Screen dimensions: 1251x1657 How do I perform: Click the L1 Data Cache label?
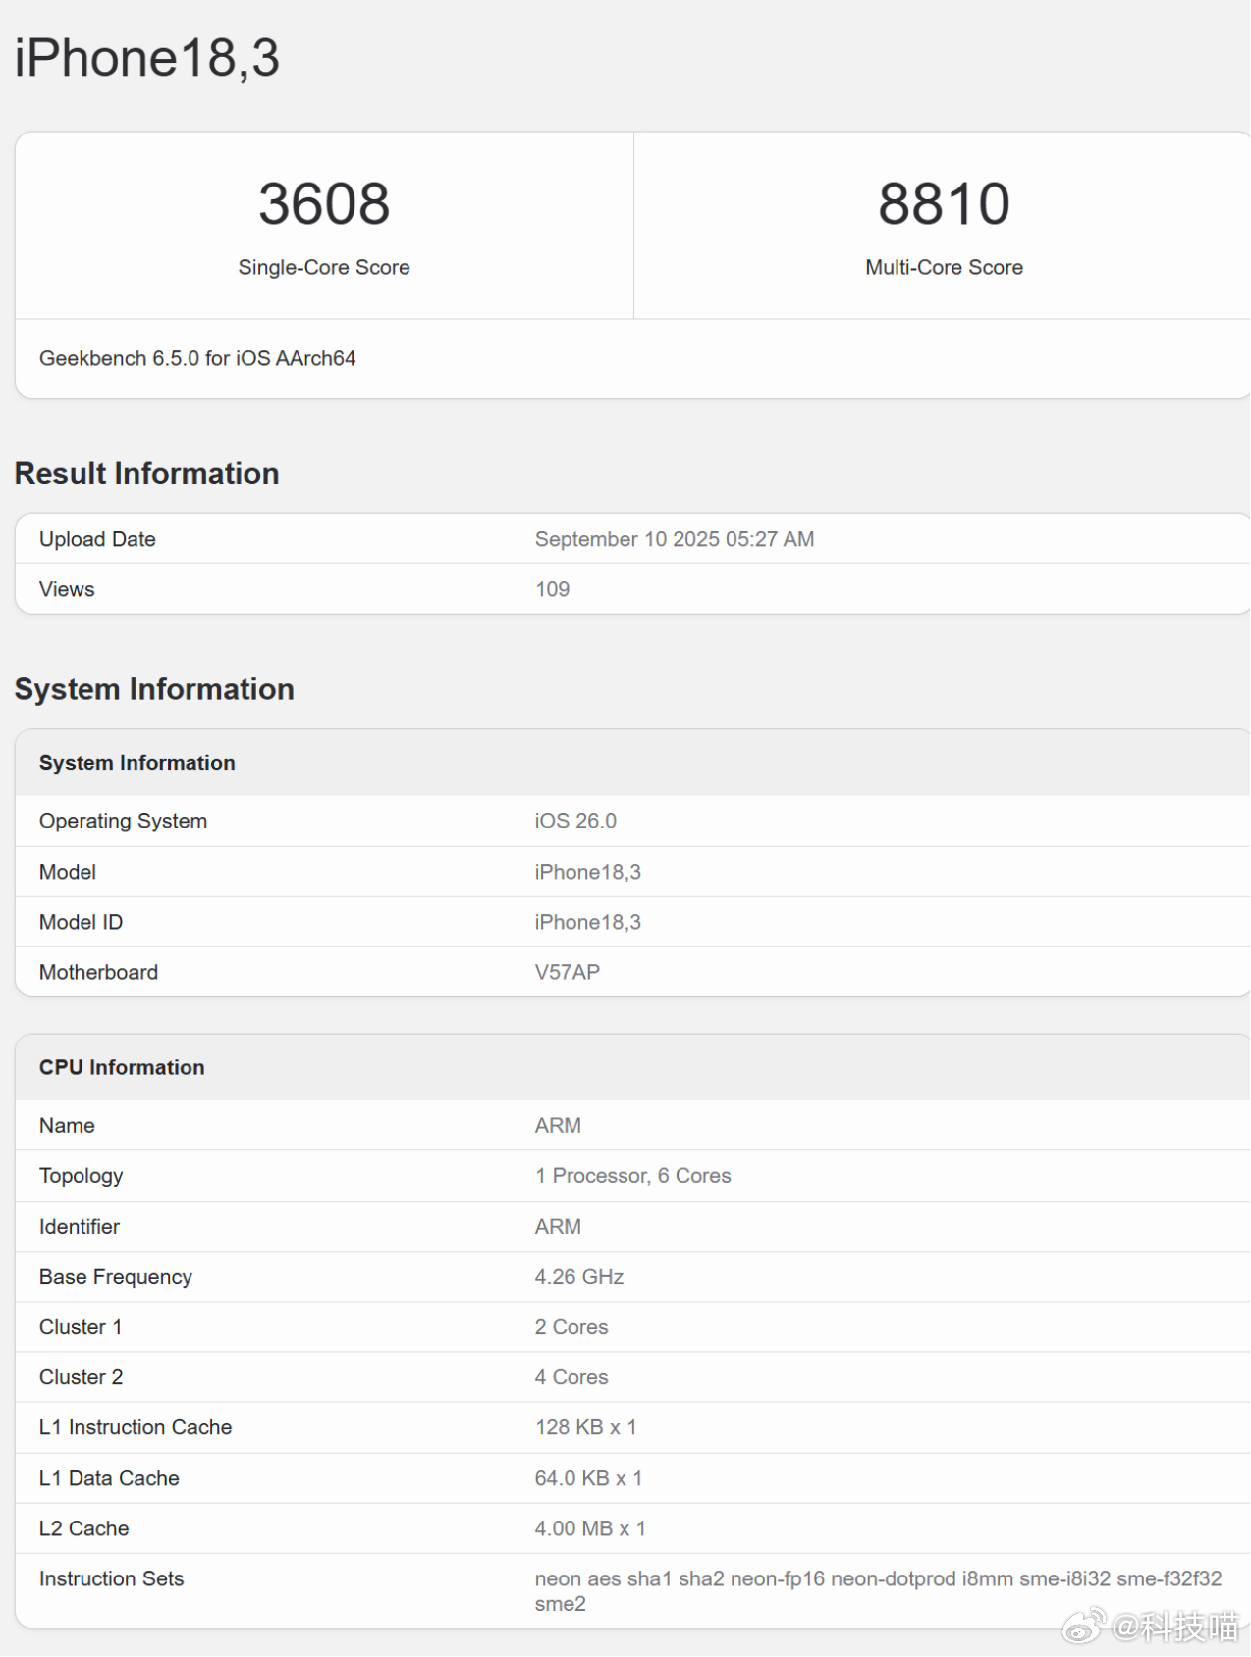(109, 1478)
